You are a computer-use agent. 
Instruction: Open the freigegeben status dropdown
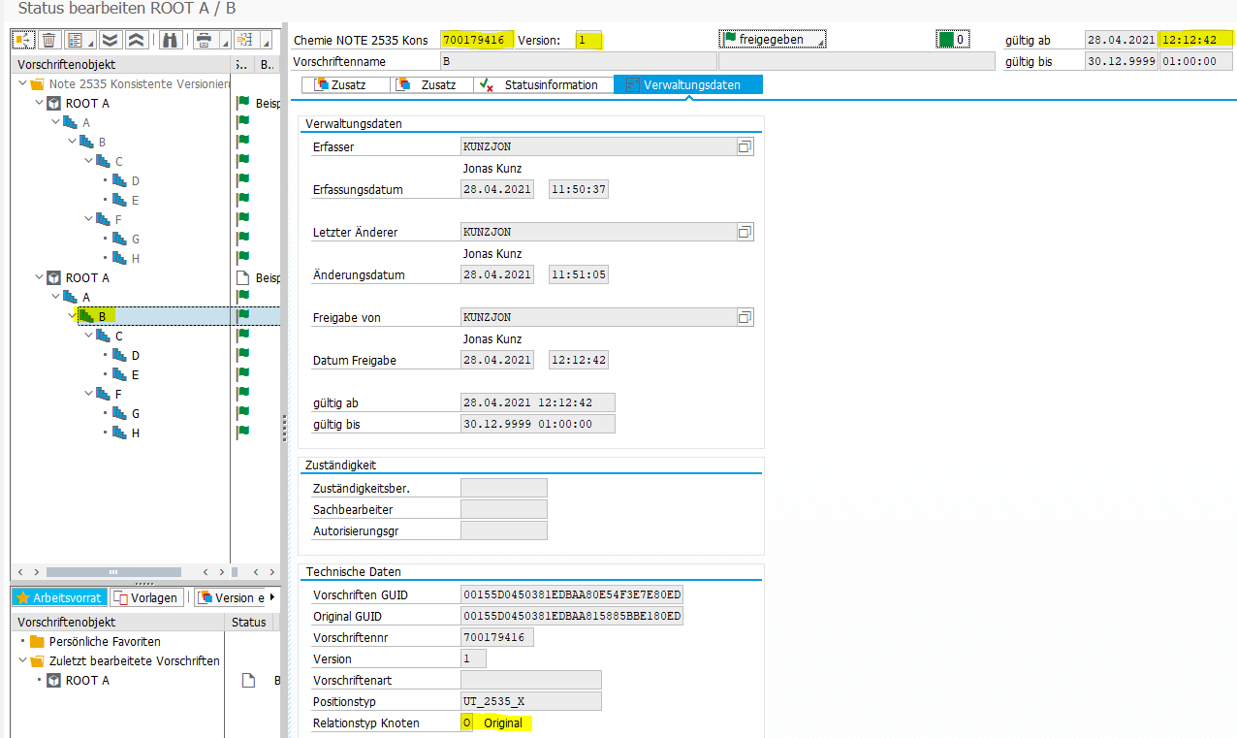tap(773, 40)
